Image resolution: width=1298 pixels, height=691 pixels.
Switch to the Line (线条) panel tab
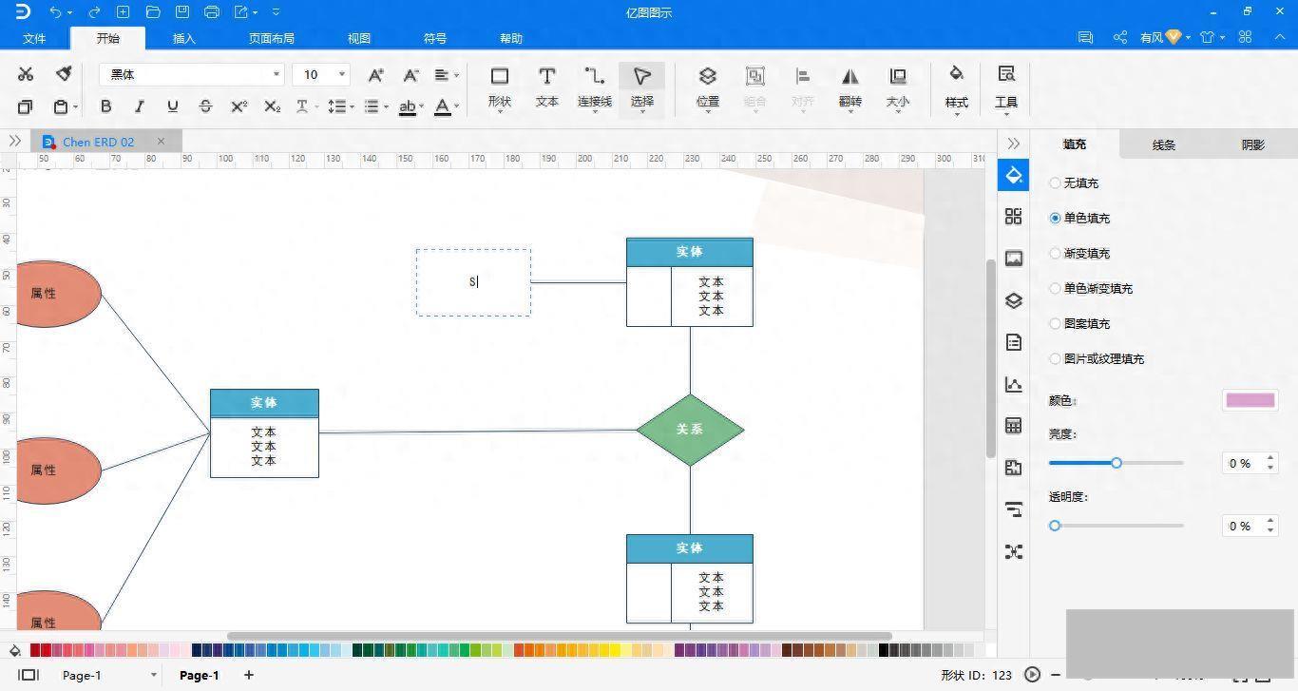tap(1164, 144)
